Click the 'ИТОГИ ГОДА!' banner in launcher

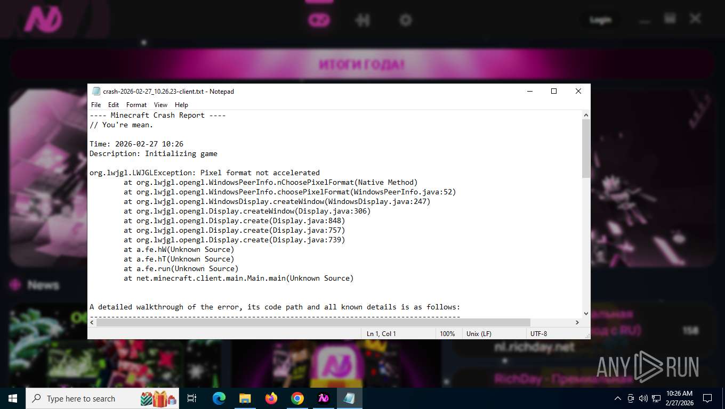coord(362,64)
